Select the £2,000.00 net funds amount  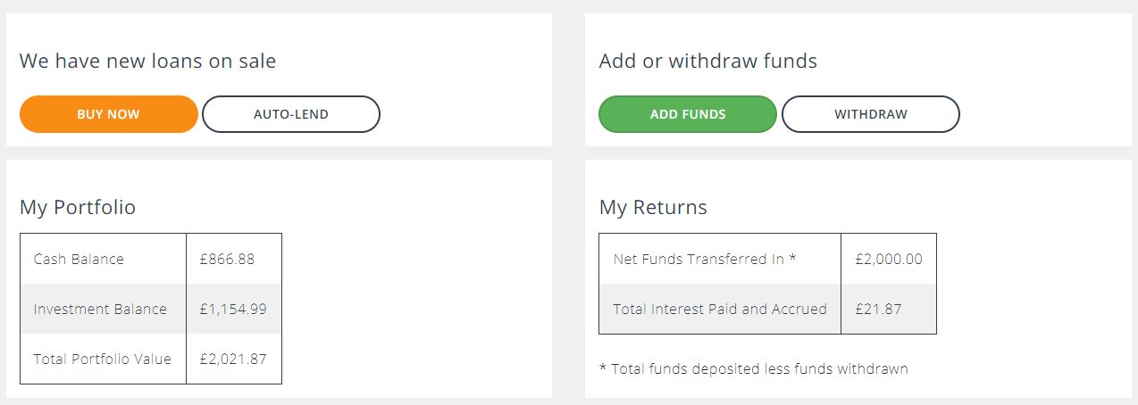(x=889, y=260)
